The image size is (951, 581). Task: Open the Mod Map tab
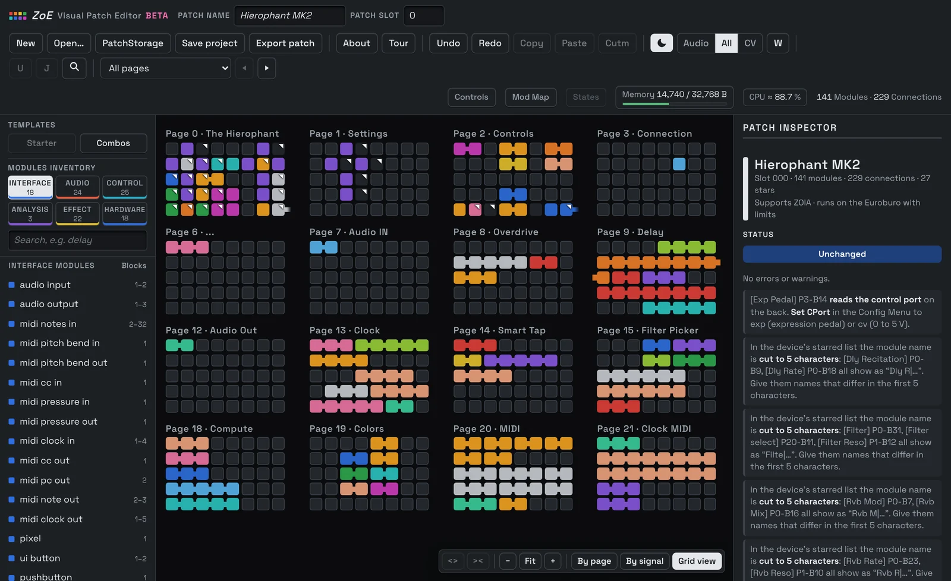(x=531, y=97)
